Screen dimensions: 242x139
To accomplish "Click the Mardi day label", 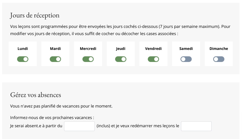I will (x=55, y=49).
